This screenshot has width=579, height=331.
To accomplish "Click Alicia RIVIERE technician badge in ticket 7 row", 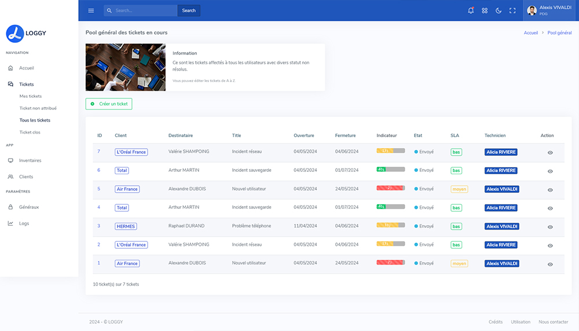I will [x=501, y=152].
